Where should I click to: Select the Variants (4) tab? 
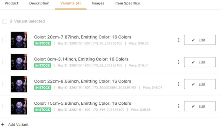(x=70, y=3)
